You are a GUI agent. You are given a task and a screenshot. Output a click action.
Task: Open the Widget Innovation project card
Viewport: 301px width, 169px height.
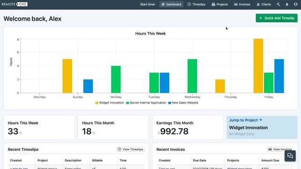coord(262,127)
